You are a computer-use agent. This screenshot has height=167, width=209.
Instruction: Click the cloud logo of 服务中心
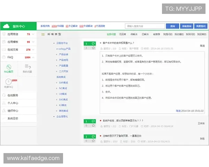click(x=6, y=26)
